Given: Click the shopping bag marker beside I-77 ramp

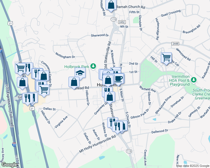Looking at the screenshot, I should pyautogui.click(x=22, y=83).
